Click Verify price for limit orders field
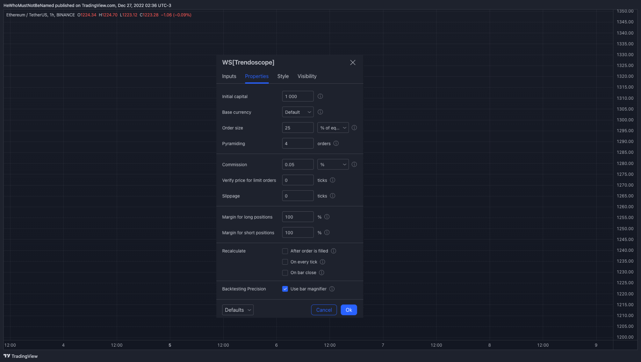The height and width of the screenshot is (362, 641). click(x=298, y=180)
